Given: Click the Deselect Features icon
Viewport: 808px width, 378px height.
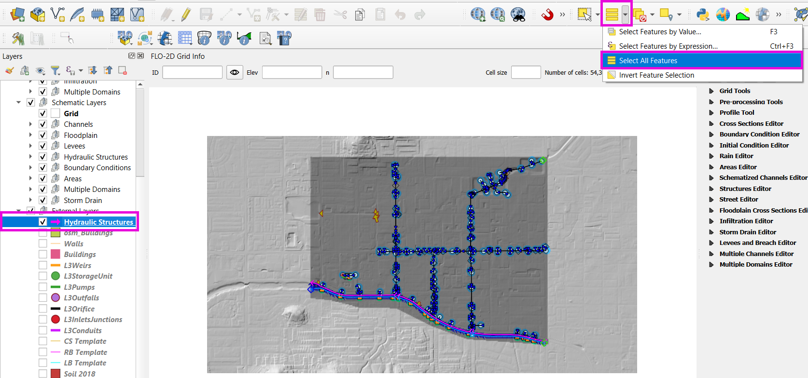Looking at the screenshot, I should pos(640,15).
